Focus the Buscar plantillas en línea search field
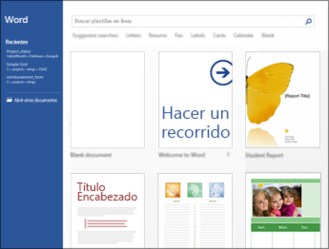This screenshot has height=249, width=329. coord(193,21)
